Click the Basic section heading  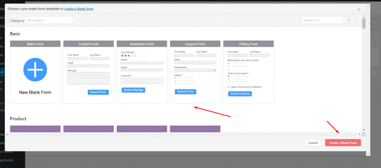tap(15, 34)
